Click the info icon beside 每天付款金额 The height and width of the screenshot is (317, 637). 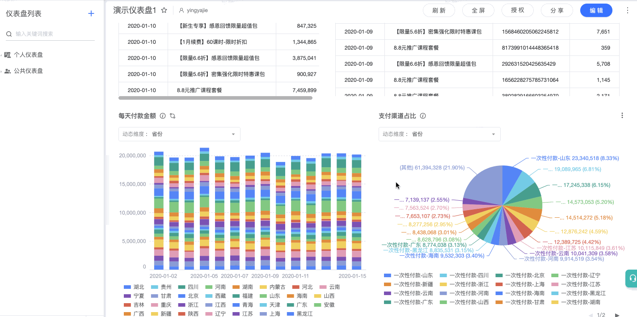click(163, 116)
